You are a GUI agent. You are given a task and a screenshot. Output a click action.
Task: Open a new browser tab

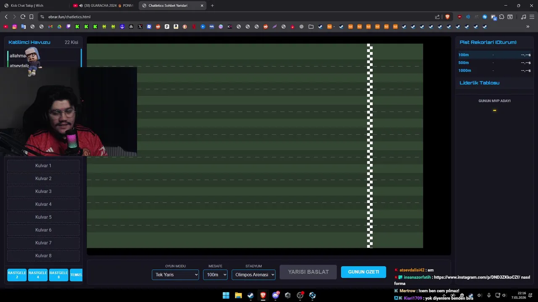point(212,5)
